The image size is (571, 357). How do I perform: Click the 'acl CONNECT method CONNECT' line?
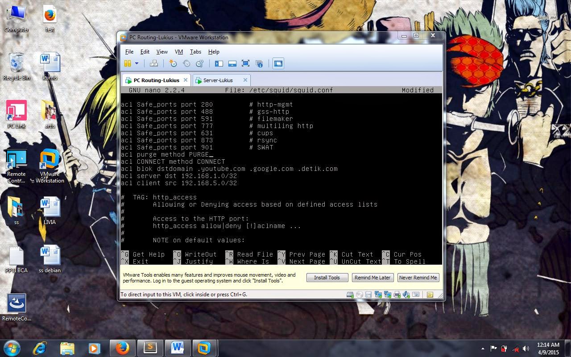click(x=173, y=162)
